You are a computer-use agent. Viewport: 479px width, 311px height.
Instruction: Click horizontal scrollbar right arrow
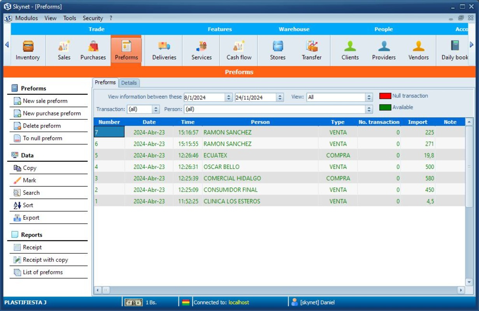click(x=461, y=290)
